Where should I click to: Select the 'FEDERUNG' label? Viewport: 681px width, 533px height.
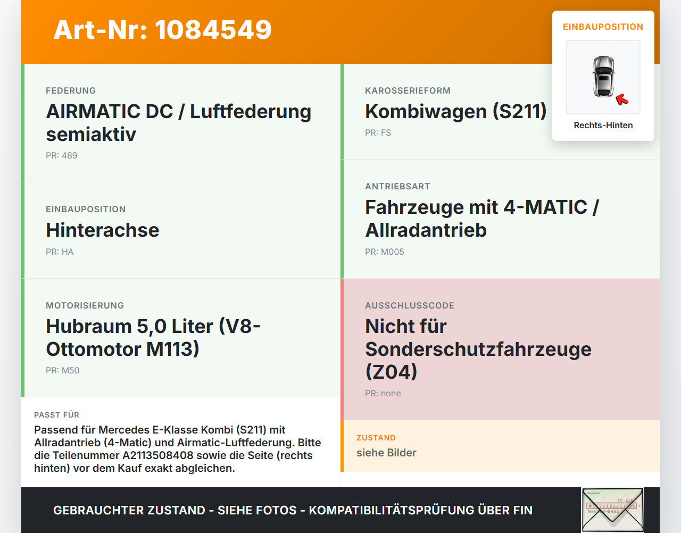point(71,91)
